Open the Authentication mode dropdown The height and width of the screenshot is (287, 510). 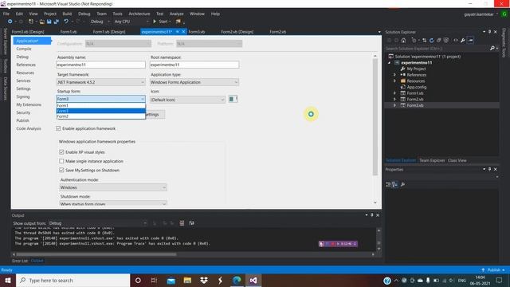[113, 187]
